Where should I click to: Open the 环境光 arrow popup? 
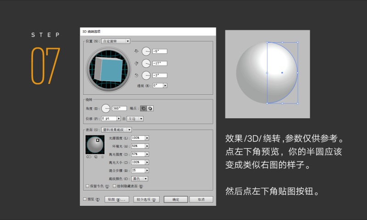(147, 146)
